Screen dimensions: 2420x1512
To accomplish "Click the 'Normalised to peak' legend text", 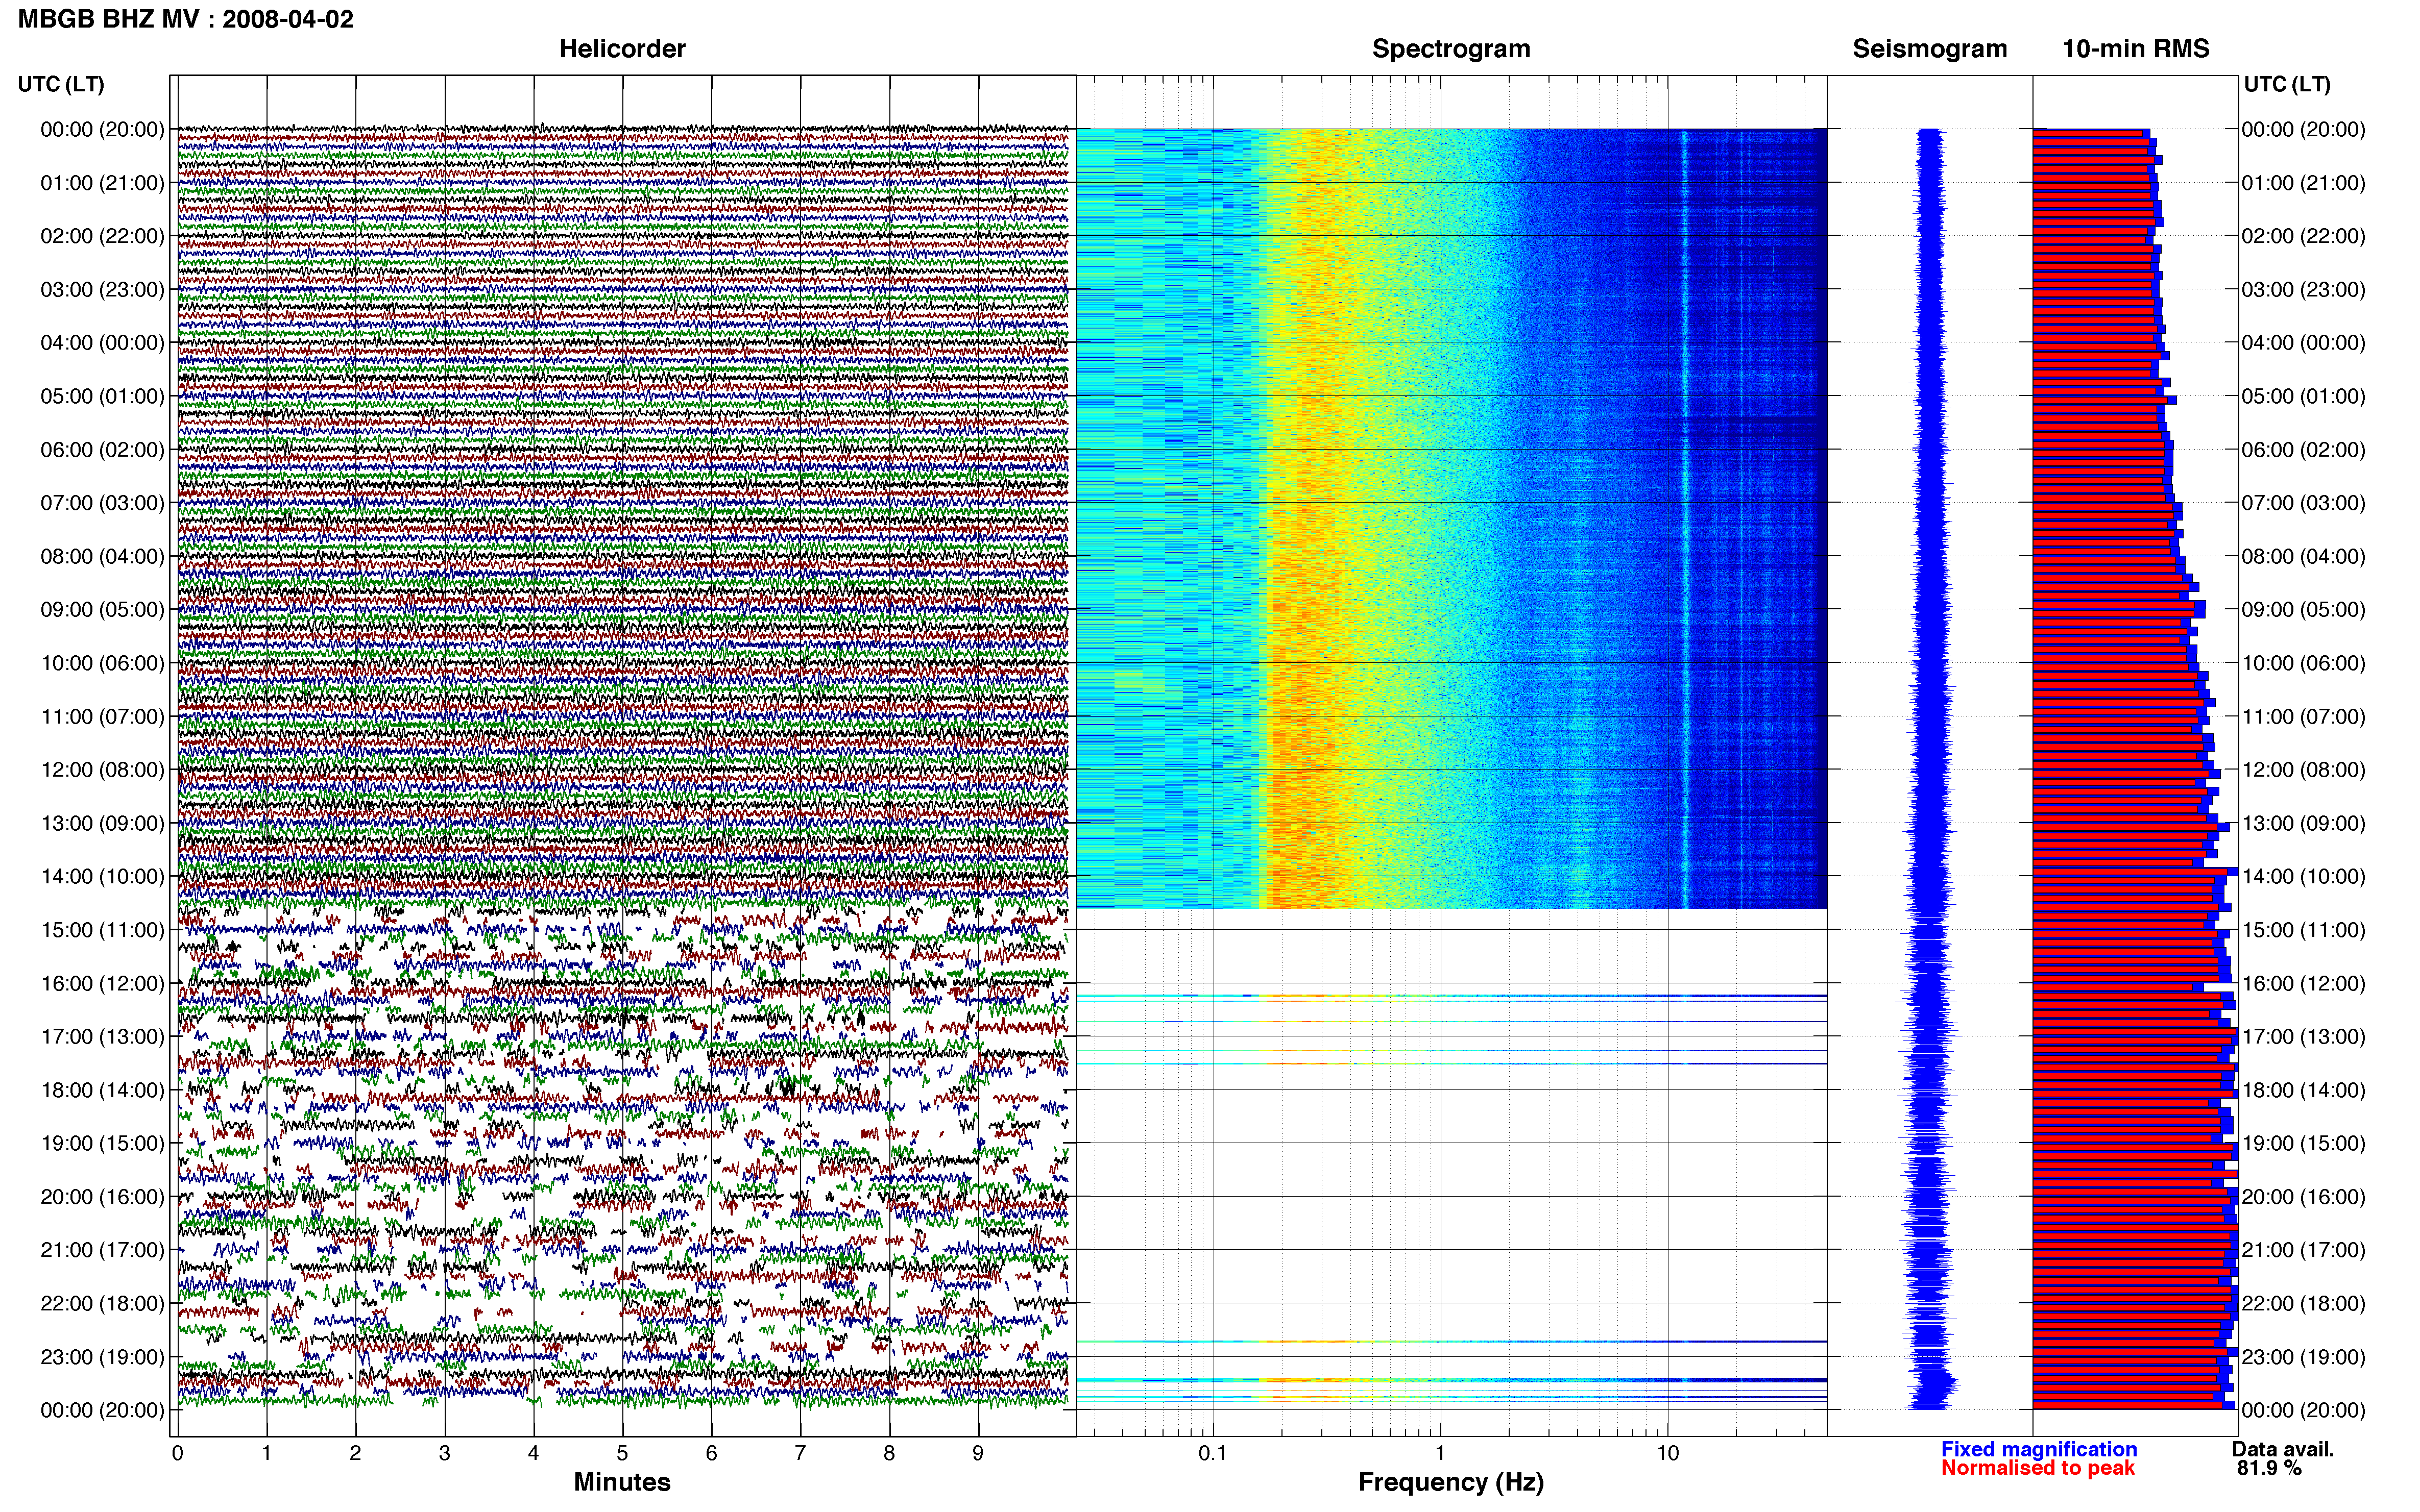I will pos(2038,1468).
